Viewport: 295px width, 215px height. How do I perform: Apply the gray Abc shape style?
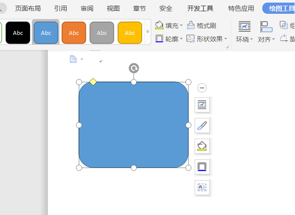pyautogui.click(x=102, y=33)
